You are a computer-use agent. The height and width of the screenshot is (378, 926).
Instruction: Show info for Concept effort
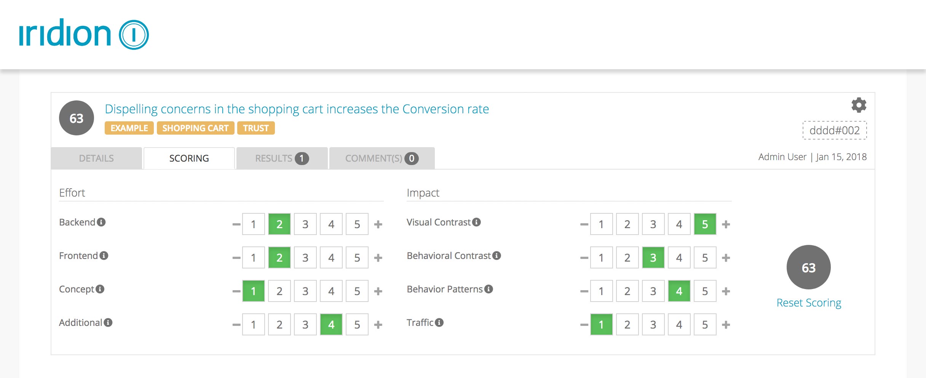point(100,289)
